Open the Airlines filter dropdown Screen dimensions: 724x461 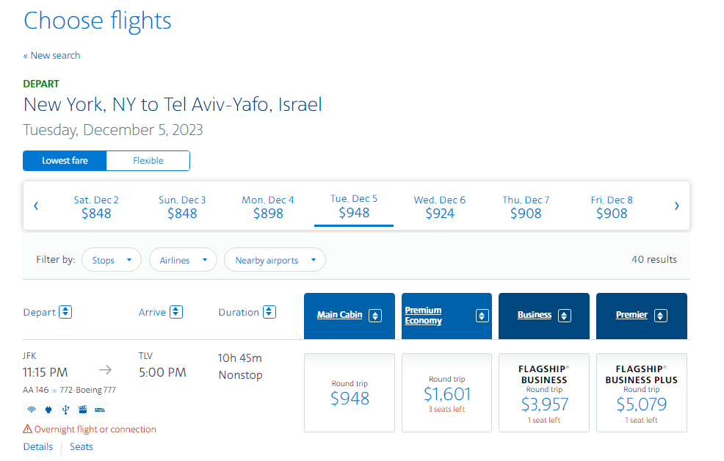pos(183,260)
